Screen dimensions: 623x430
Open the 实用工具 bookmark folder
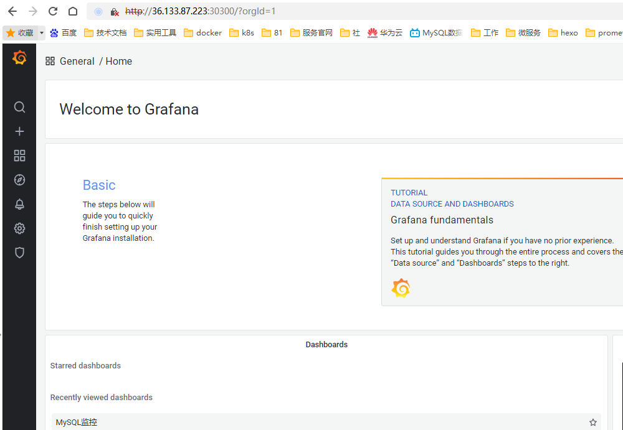[x=155, y=33]
